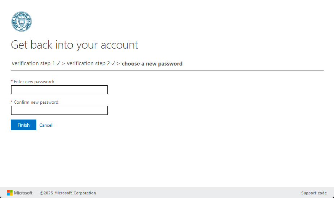Click the red asterisk beside Confirm new password
Screen dimensions: 334x198
(12, 103)
